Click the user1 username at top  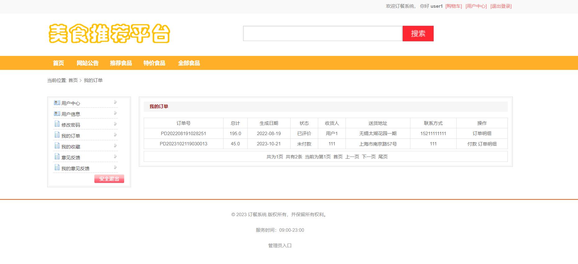click(x=436, y=6)
